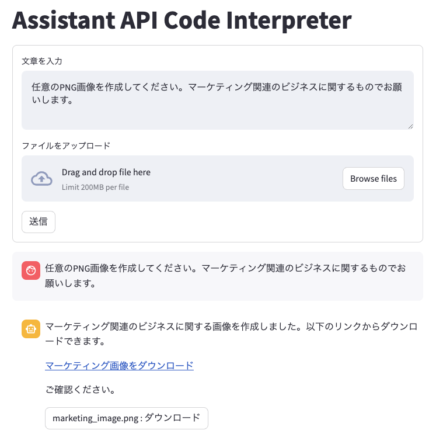Click the ファイルをアップロード label
The width and height of the screenshot is (436, 444).
click(x=66, y=146)
